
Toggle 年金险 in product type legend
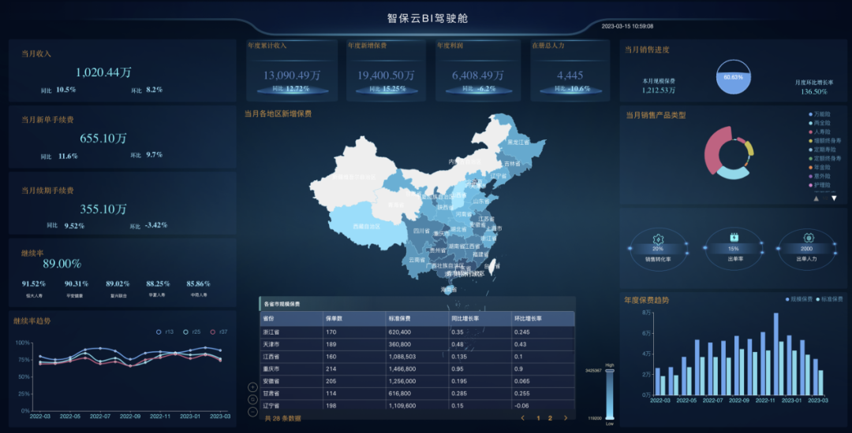(x=820, y=168)
